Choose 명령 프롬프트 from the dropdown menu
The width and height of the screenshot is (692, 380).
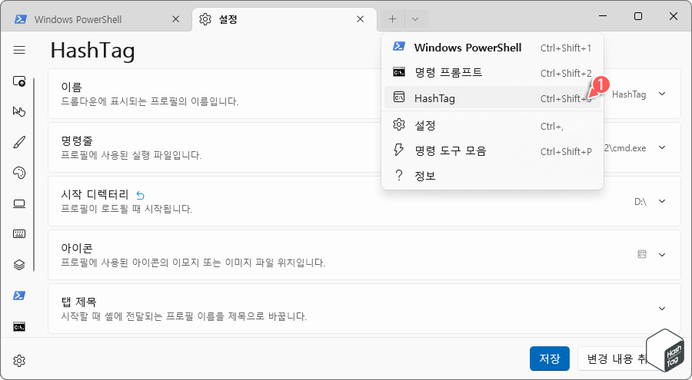(x=492, y=73)
